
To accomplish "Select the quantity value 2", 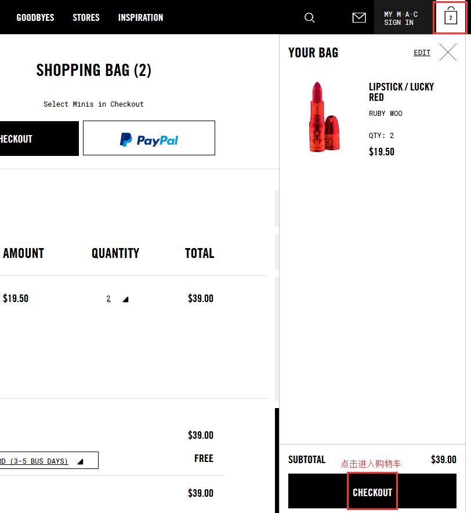I will click(x=108, y=299).
